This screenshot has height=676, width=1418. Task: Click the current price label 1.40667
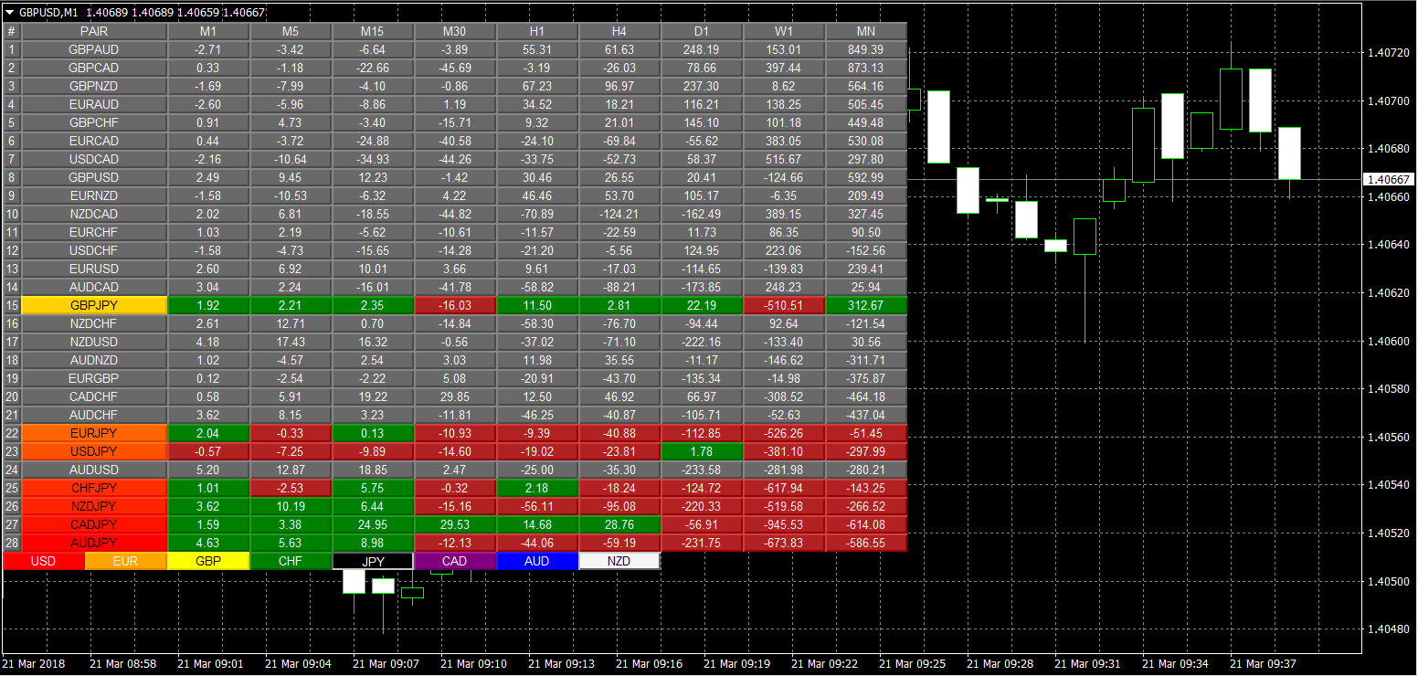tap(1387, 180)
